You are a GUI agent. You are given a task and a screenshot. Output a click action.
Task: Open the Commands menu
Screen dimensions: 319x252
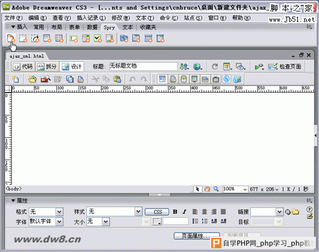169,18
